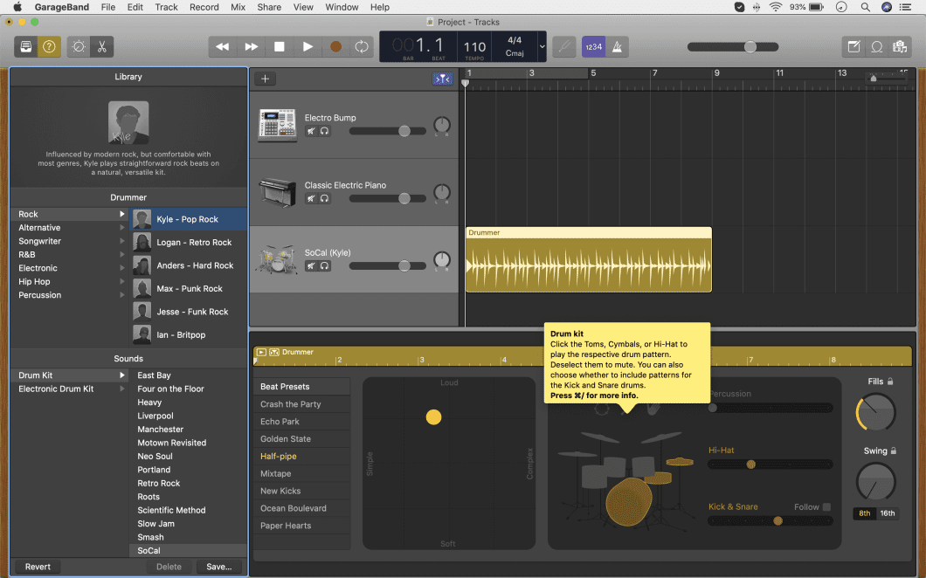Click the add track plus button
Screen dimensions: 926x578
pos(266,79)
